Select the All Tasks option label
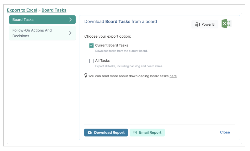 [x=102, y=61]
